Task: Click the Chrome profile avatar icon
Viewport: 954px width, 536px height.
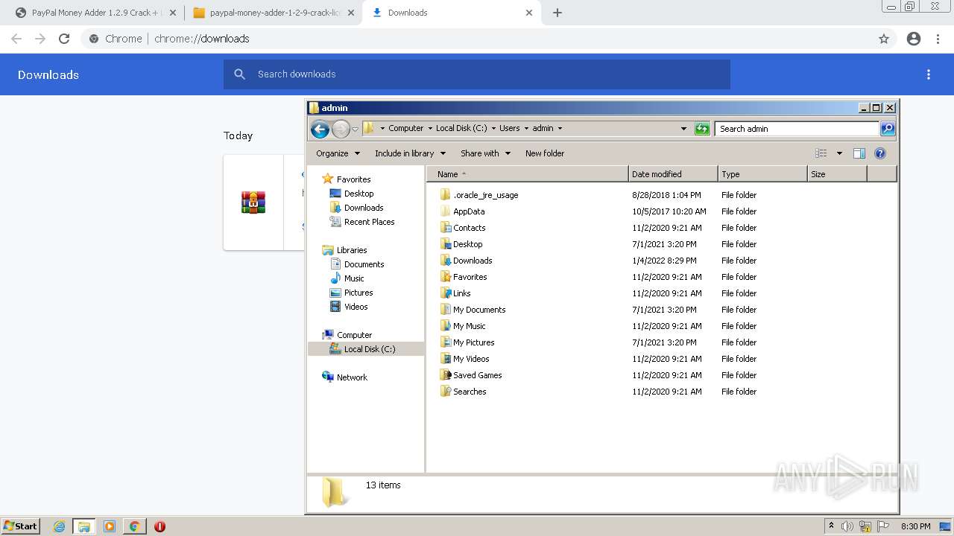Action: tap(914, 39)
